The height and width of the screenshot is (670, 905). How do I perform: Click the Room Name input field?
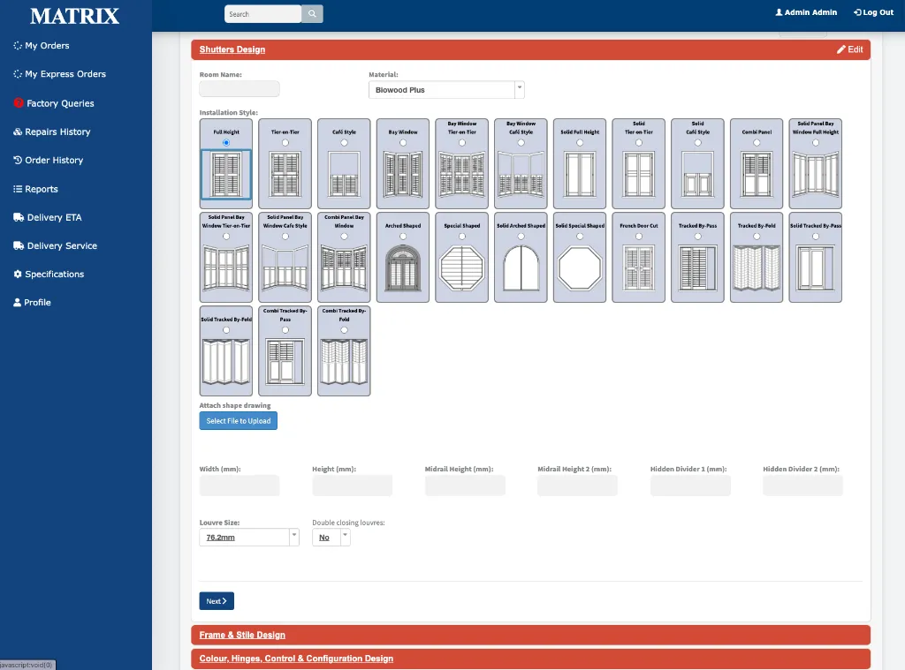click(x=240, y=89)
